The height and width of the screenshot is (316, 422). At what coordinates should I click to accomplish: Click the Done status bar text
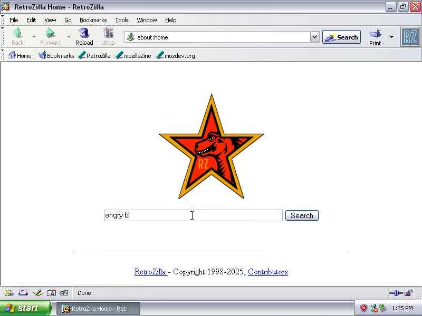(x=84, y=293)
